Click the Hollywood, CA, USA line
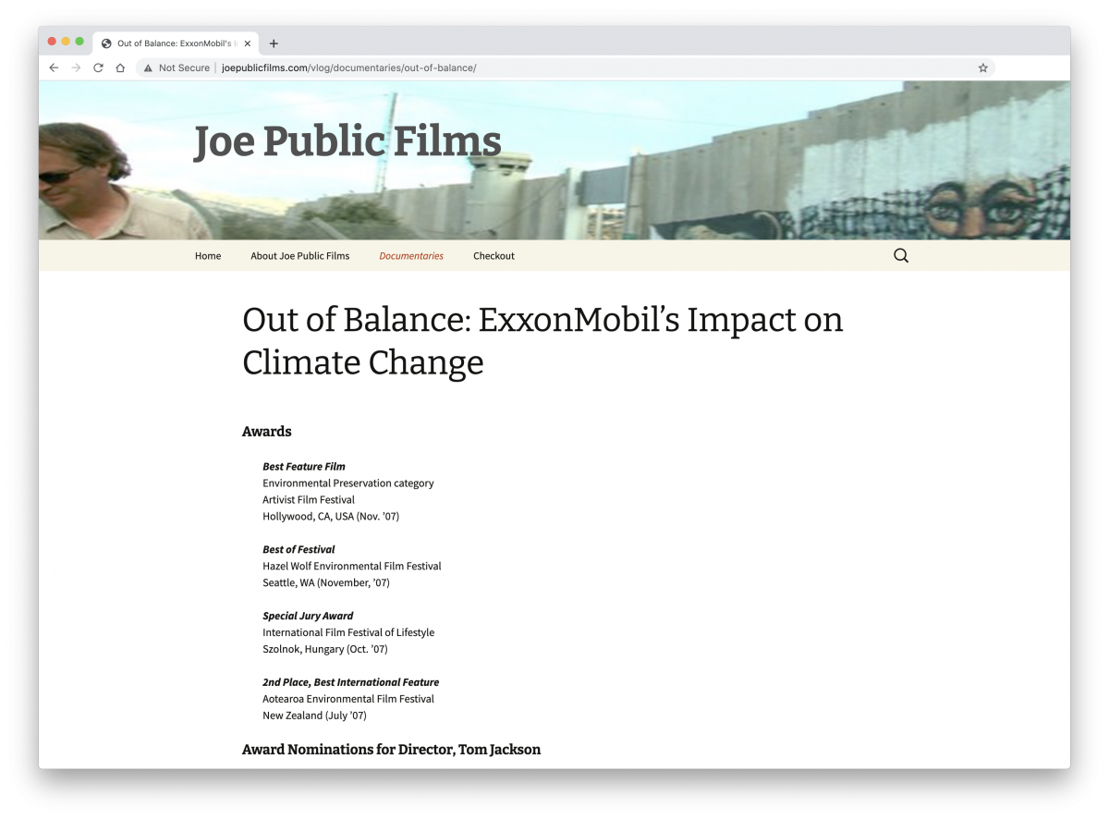 (x=331, y=517)
